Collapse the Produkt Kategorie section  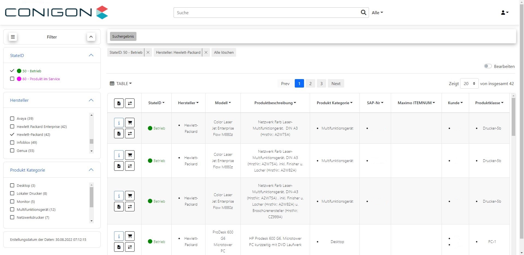(x=91, y=170)
